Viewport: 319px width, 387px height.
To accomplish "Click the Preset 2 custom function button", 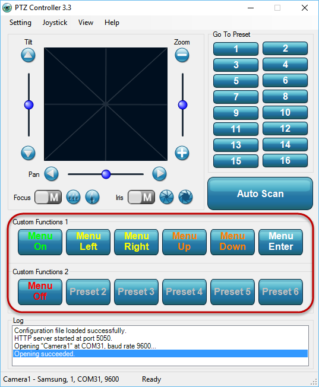I will click(88, 292).
